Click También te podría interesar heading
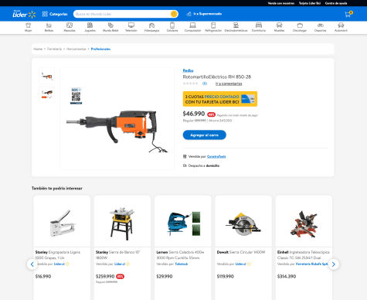The height and width of the screenshot is (300, 367). tap(57, 189)
